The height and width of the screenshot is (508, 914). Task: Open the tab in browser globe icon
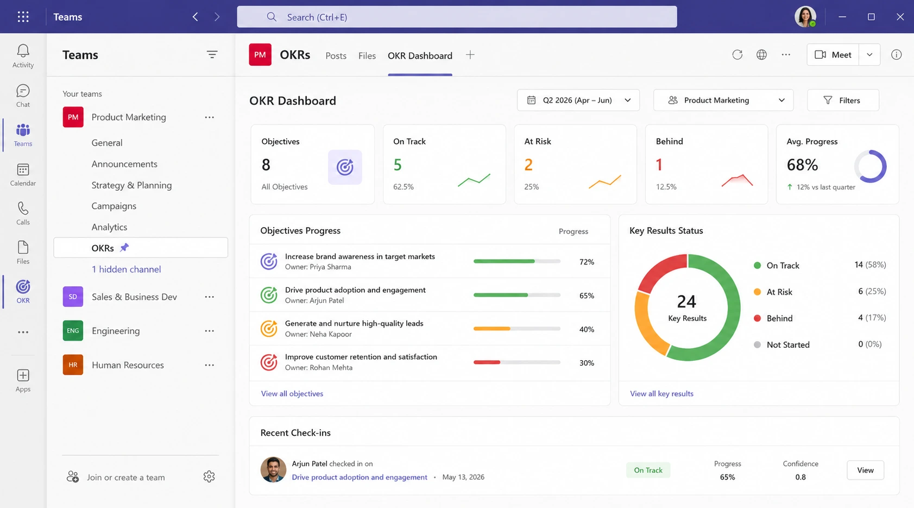[761, 54]
